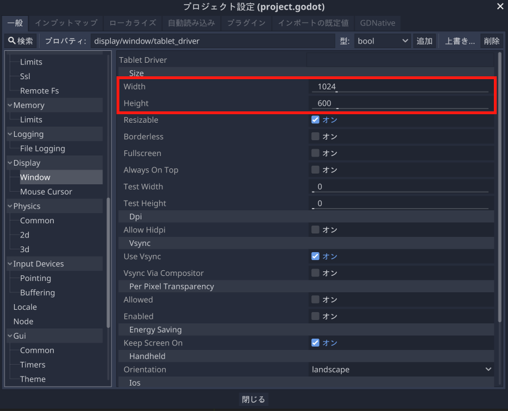Open the プラグイン tab
The width and height of the screenshot is (508, 411).
(246, 23)
